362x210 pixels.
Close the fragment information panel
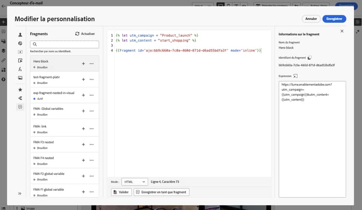click(x=342, y=31)
